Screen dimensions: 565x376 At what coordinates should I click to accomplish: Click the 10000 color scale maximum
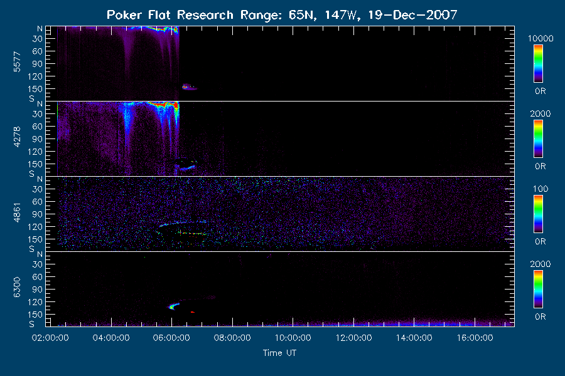pyautogui.click(x=541, y=38)
